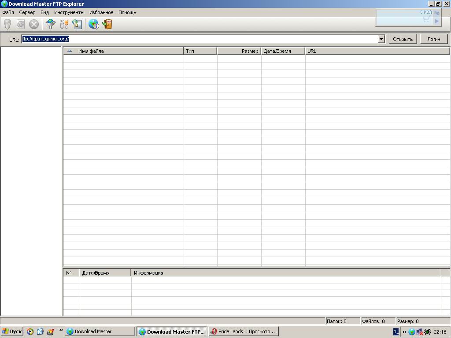
Task: Click the refresh server listing toolbar icon
Action: [x=21, y=24]
